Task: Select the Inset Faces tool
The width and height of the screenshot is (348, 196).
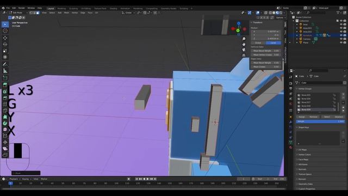Action: coord(5,91)
